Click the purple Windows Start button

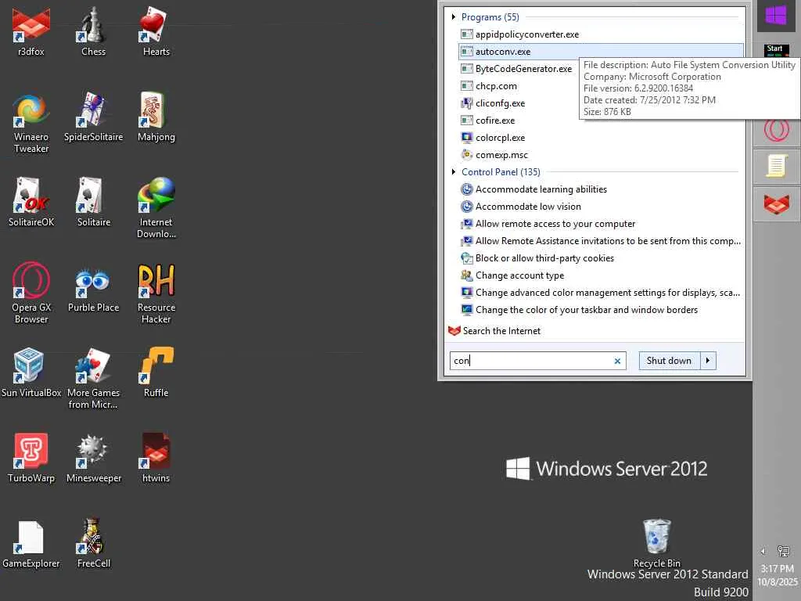[776, 16]
